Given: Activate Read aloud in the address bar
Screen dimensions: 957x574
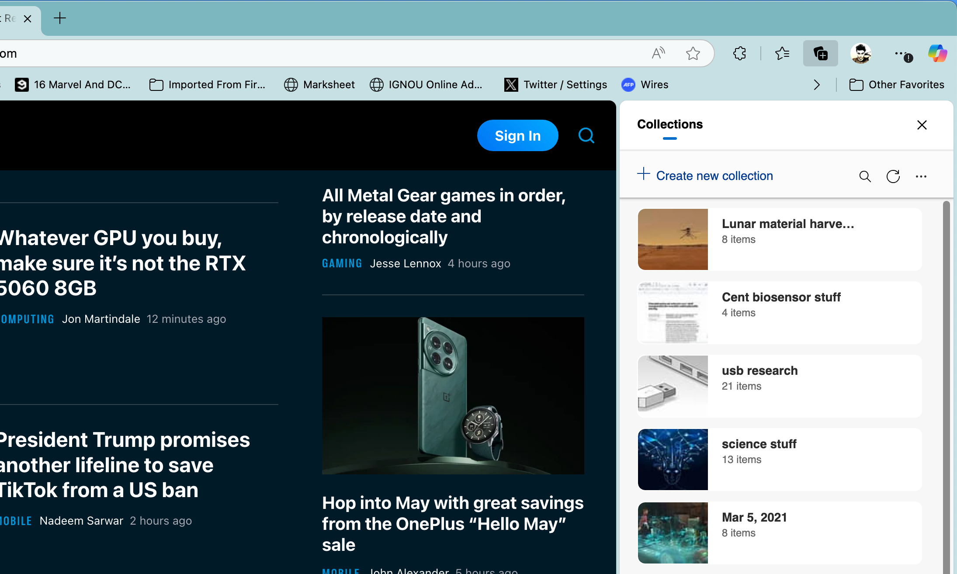Looking at the screenshot, I should [659, 53].
